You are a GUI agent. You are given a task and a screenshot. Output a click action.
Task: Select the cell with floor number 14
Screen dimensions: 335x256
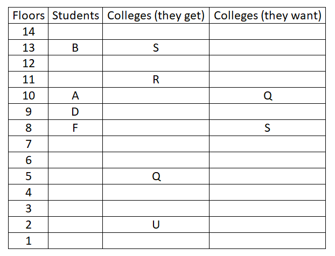(x=29, y=32)
